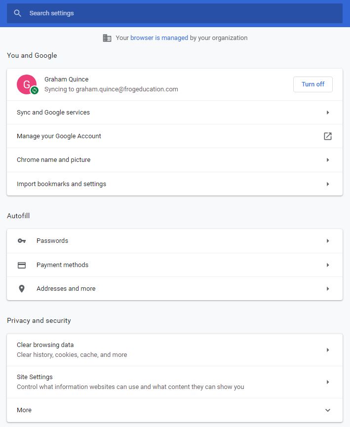Click arrow at end of Passwords row
350x427 pixels.
328,241
